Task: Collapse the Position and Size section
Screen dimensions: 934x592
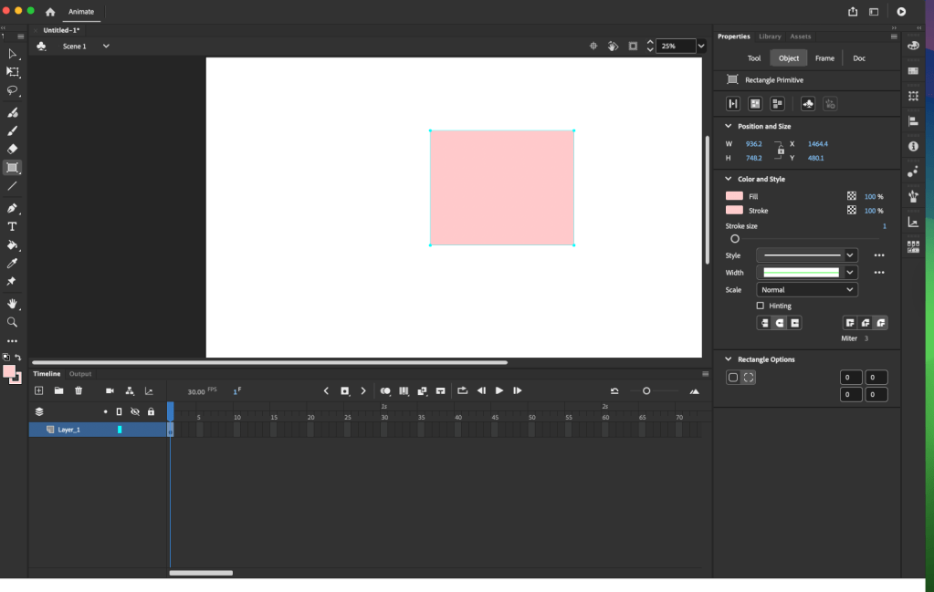Action: 729,126
